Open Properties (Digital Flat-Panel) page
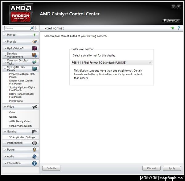This screenshot has height=181, width=185. pos(22,76)
